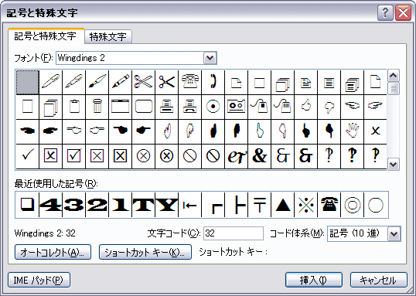This screenshot has height=296, width=416.
Task: Select the trash can symbol
Action: 97,107
